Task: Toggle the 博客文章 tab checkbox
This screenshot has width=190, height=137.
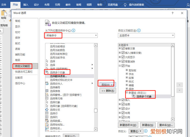Action: click(x=123, y=48)
